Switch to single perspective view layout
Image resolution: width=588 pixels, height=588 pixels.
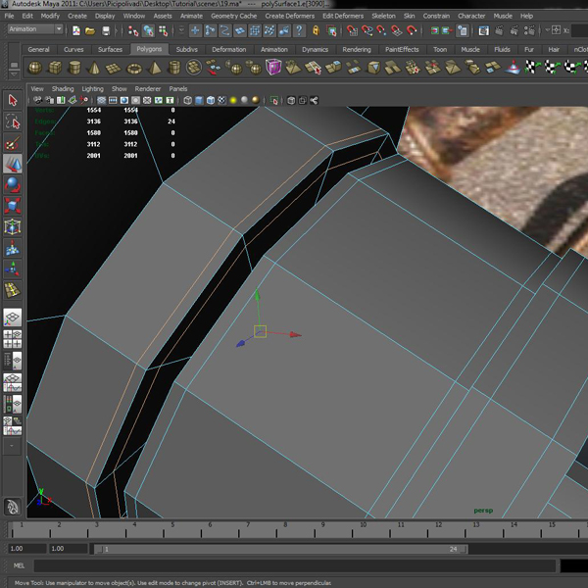click(13, 318)
